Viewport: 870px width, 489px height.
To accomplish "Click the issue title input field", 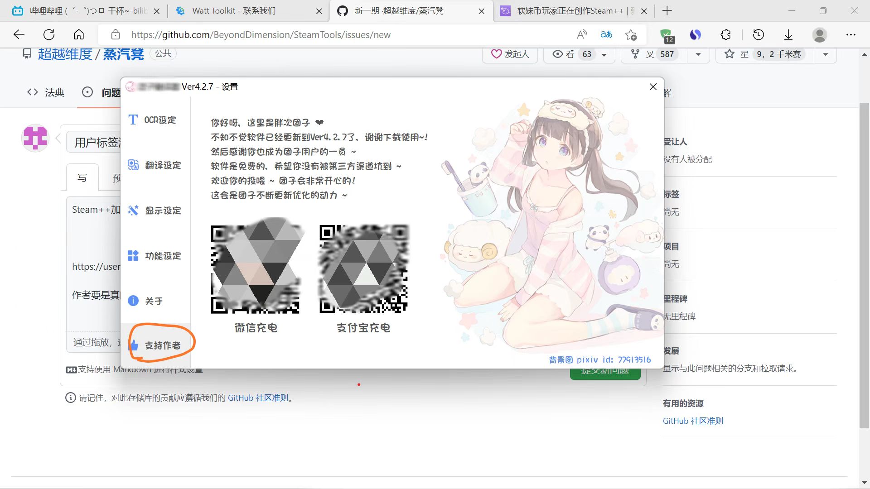I will [x=94, y=142].
